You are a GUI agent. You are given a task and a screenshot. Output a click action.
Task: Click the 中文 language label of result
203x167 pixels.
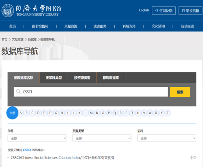[193, 158]
